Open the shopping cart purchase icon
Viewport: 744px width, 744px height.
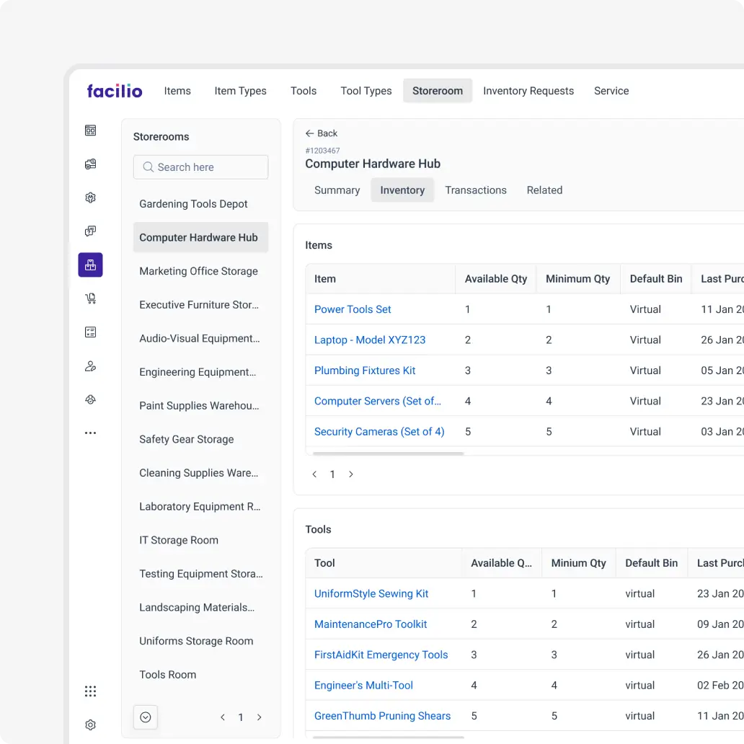[90, 298]
